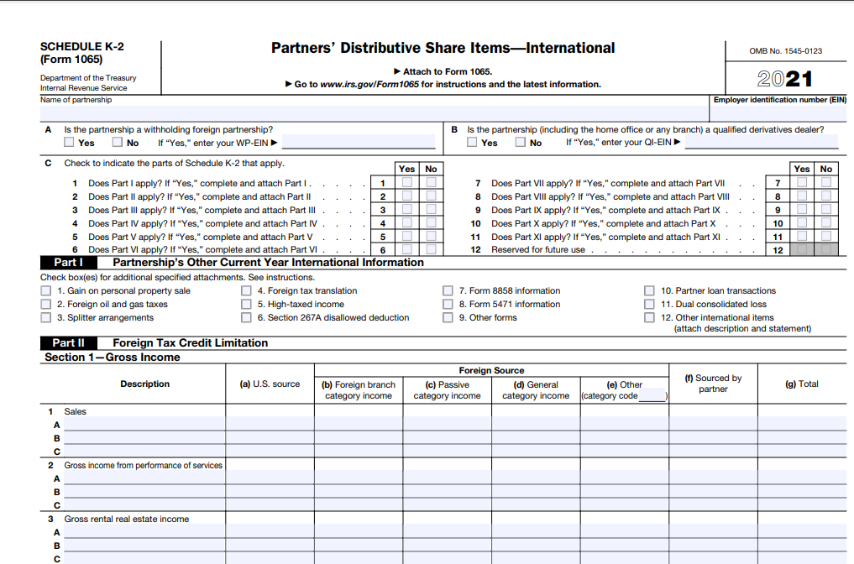Check 'Gain on personal property sale' box

(45, 291)
